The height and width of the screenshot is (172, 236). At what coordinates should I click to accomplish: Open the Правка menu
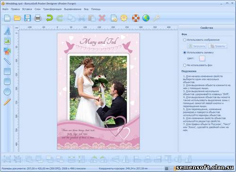tap(15, 9)
